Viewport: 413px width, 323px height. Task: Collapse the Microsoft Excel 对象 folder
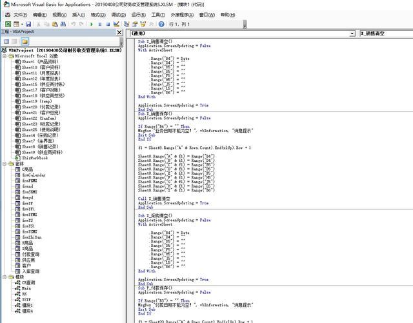coord(6,56)
